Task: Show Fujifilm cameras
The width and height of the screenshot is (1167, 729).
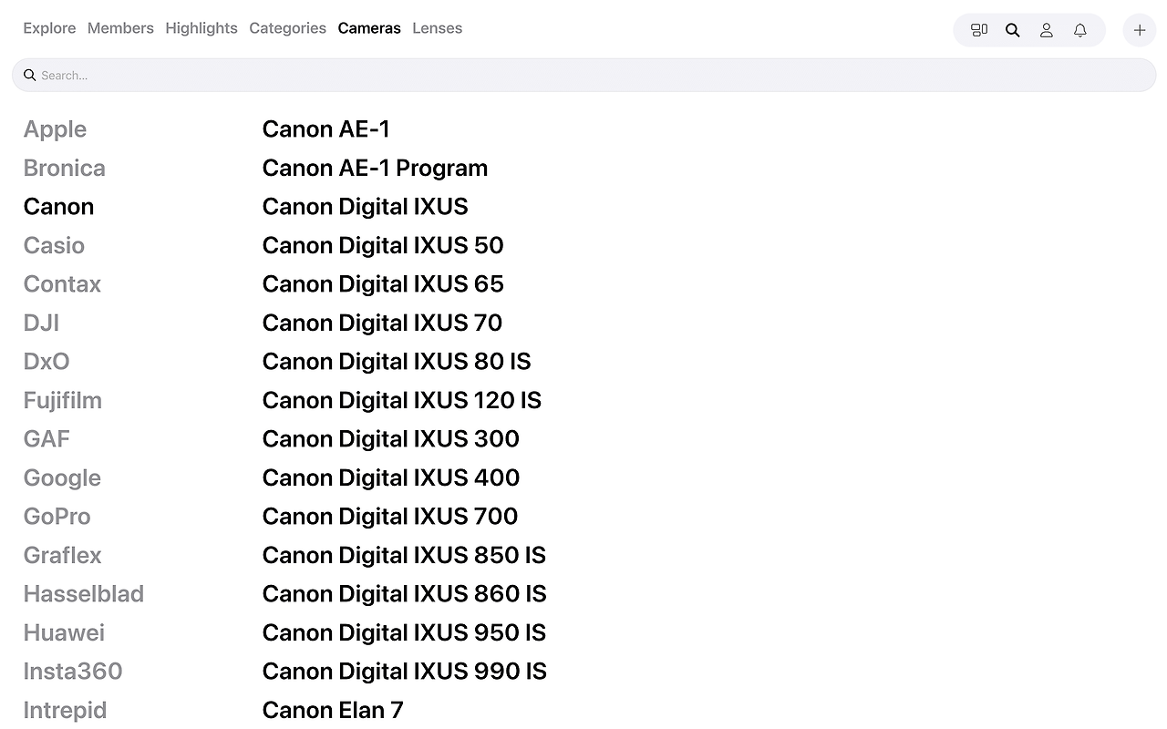Action: 63,400
